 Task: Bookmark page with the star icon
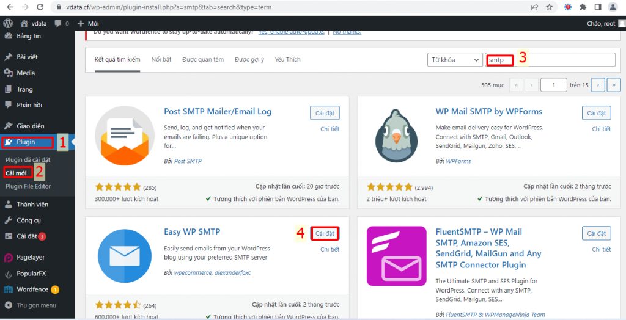point(550,7)
